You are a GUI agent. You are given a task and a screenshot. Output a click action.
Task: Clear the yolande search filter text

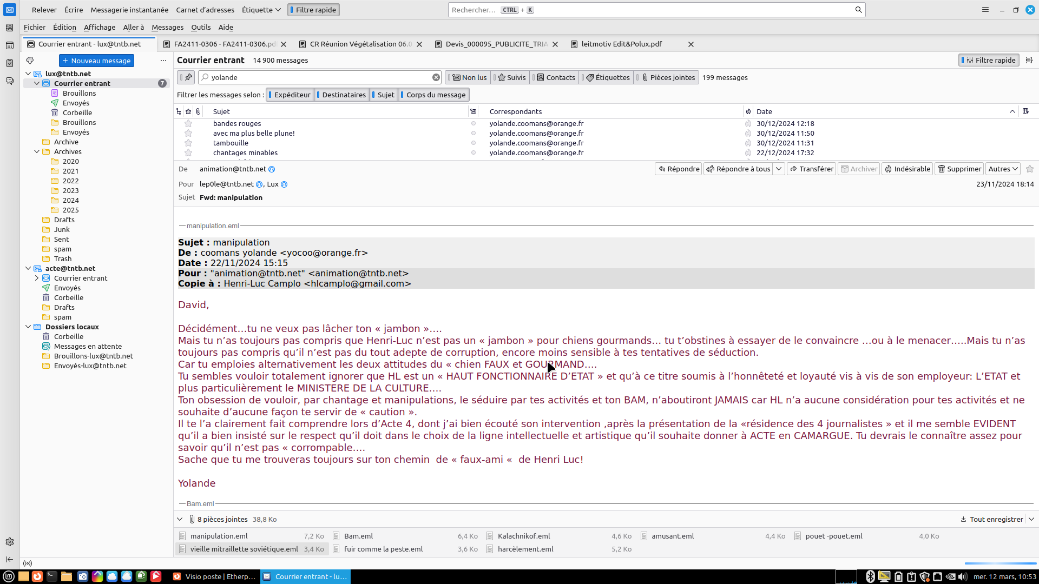(x=436, y=77)
